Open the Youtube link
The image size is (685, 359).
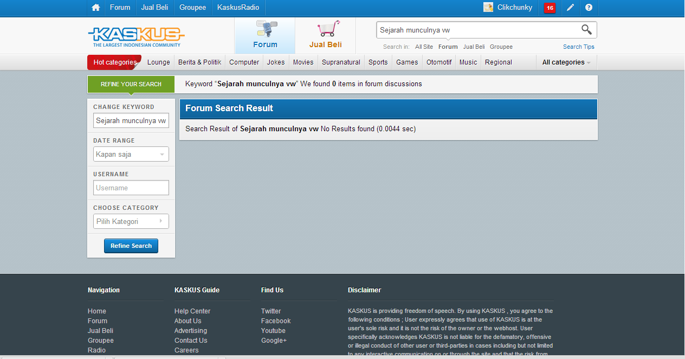coord(273,331)
